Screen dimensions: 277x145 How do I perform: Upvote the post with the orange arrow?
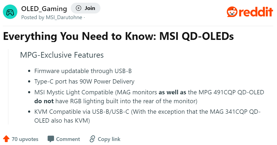click(x=6, y=139)
